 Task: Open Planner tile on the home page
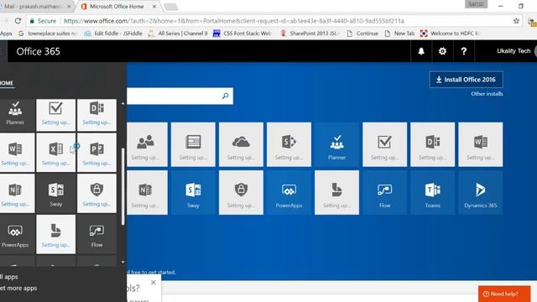pos(337,144)
